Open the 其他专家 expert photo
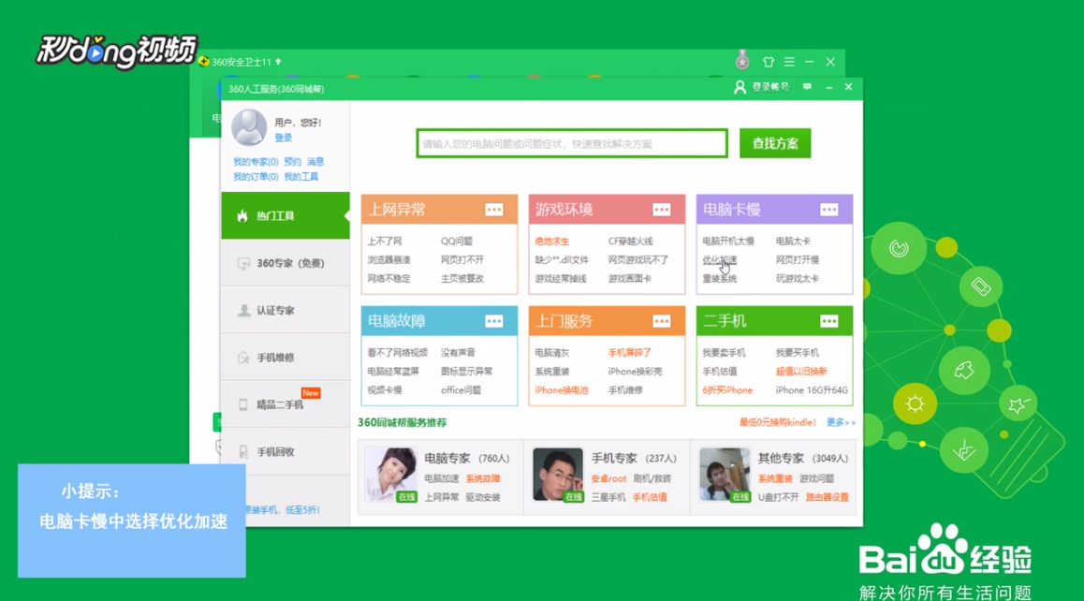This screenshot has width=1084, height=601. click(x=725, y=475)
